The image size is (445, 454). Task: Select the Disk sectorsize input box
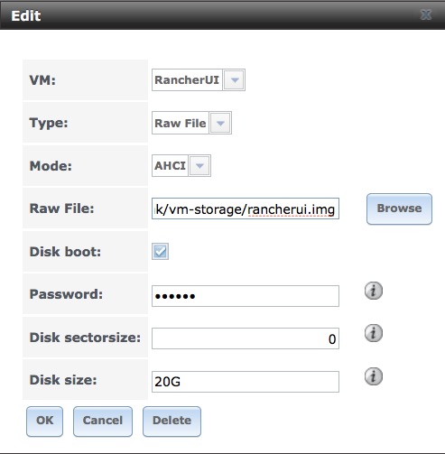click(246, 338)
